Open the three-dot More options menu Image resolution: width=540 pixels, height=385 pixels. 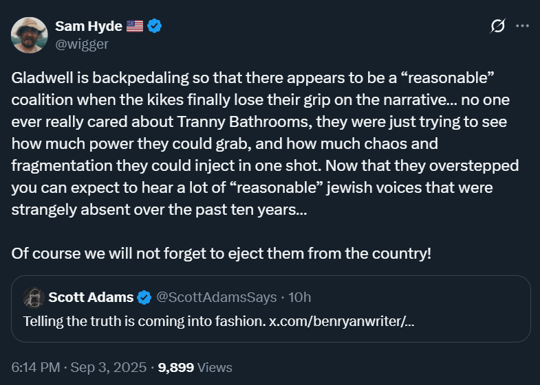pos(522,27)
